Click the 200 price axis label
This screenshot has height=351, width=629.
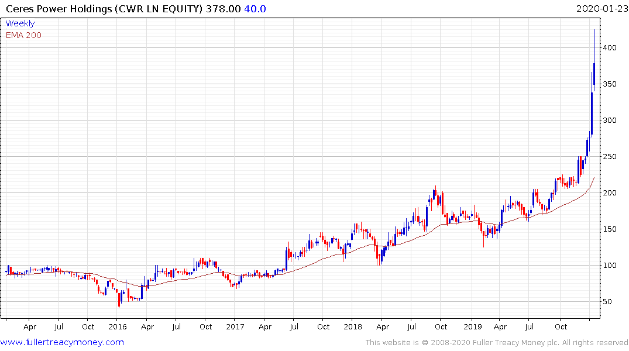tap(610, 193)
